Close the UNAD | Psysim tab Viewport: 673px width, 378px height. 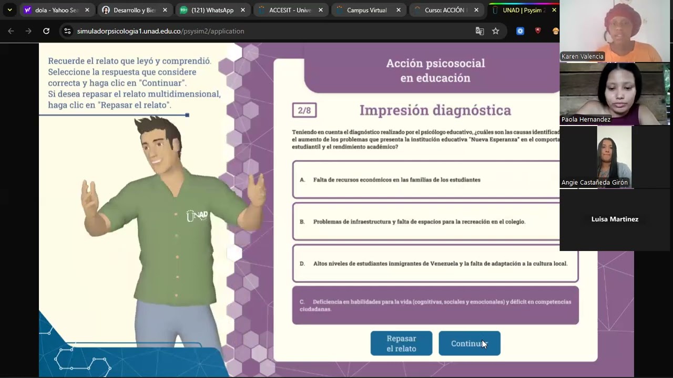[554, 10]
